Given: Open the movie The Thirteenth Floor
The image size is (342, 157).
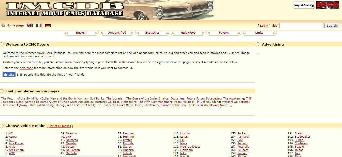Looking at the screenshot, I should pyautogui.click(x=110, y=105).
